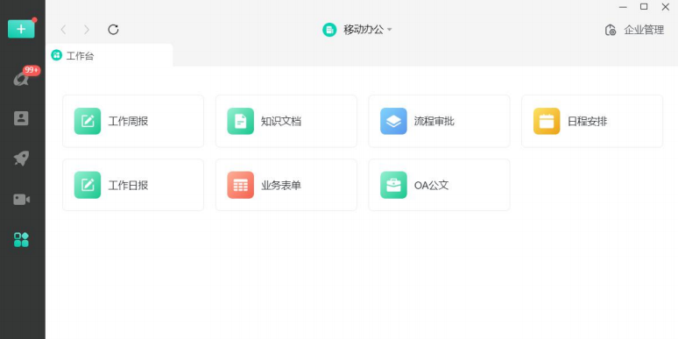This screenshot has height=339, width=678.
Task: Open the video meeting icon in sidebar
Action: click(21, 200)
